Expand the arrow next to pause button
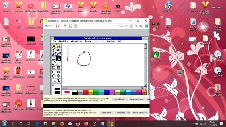 (x=61, y=26)
